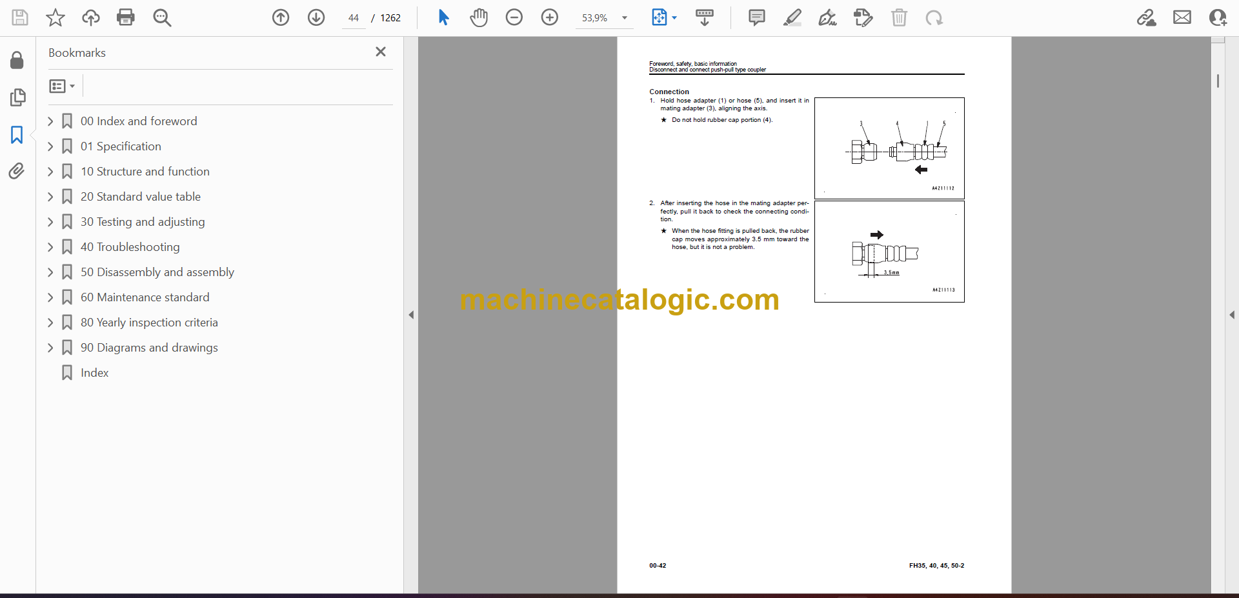Upload the file to cloud storage
Screen dimensions: 1239x598
click(90, 17)
